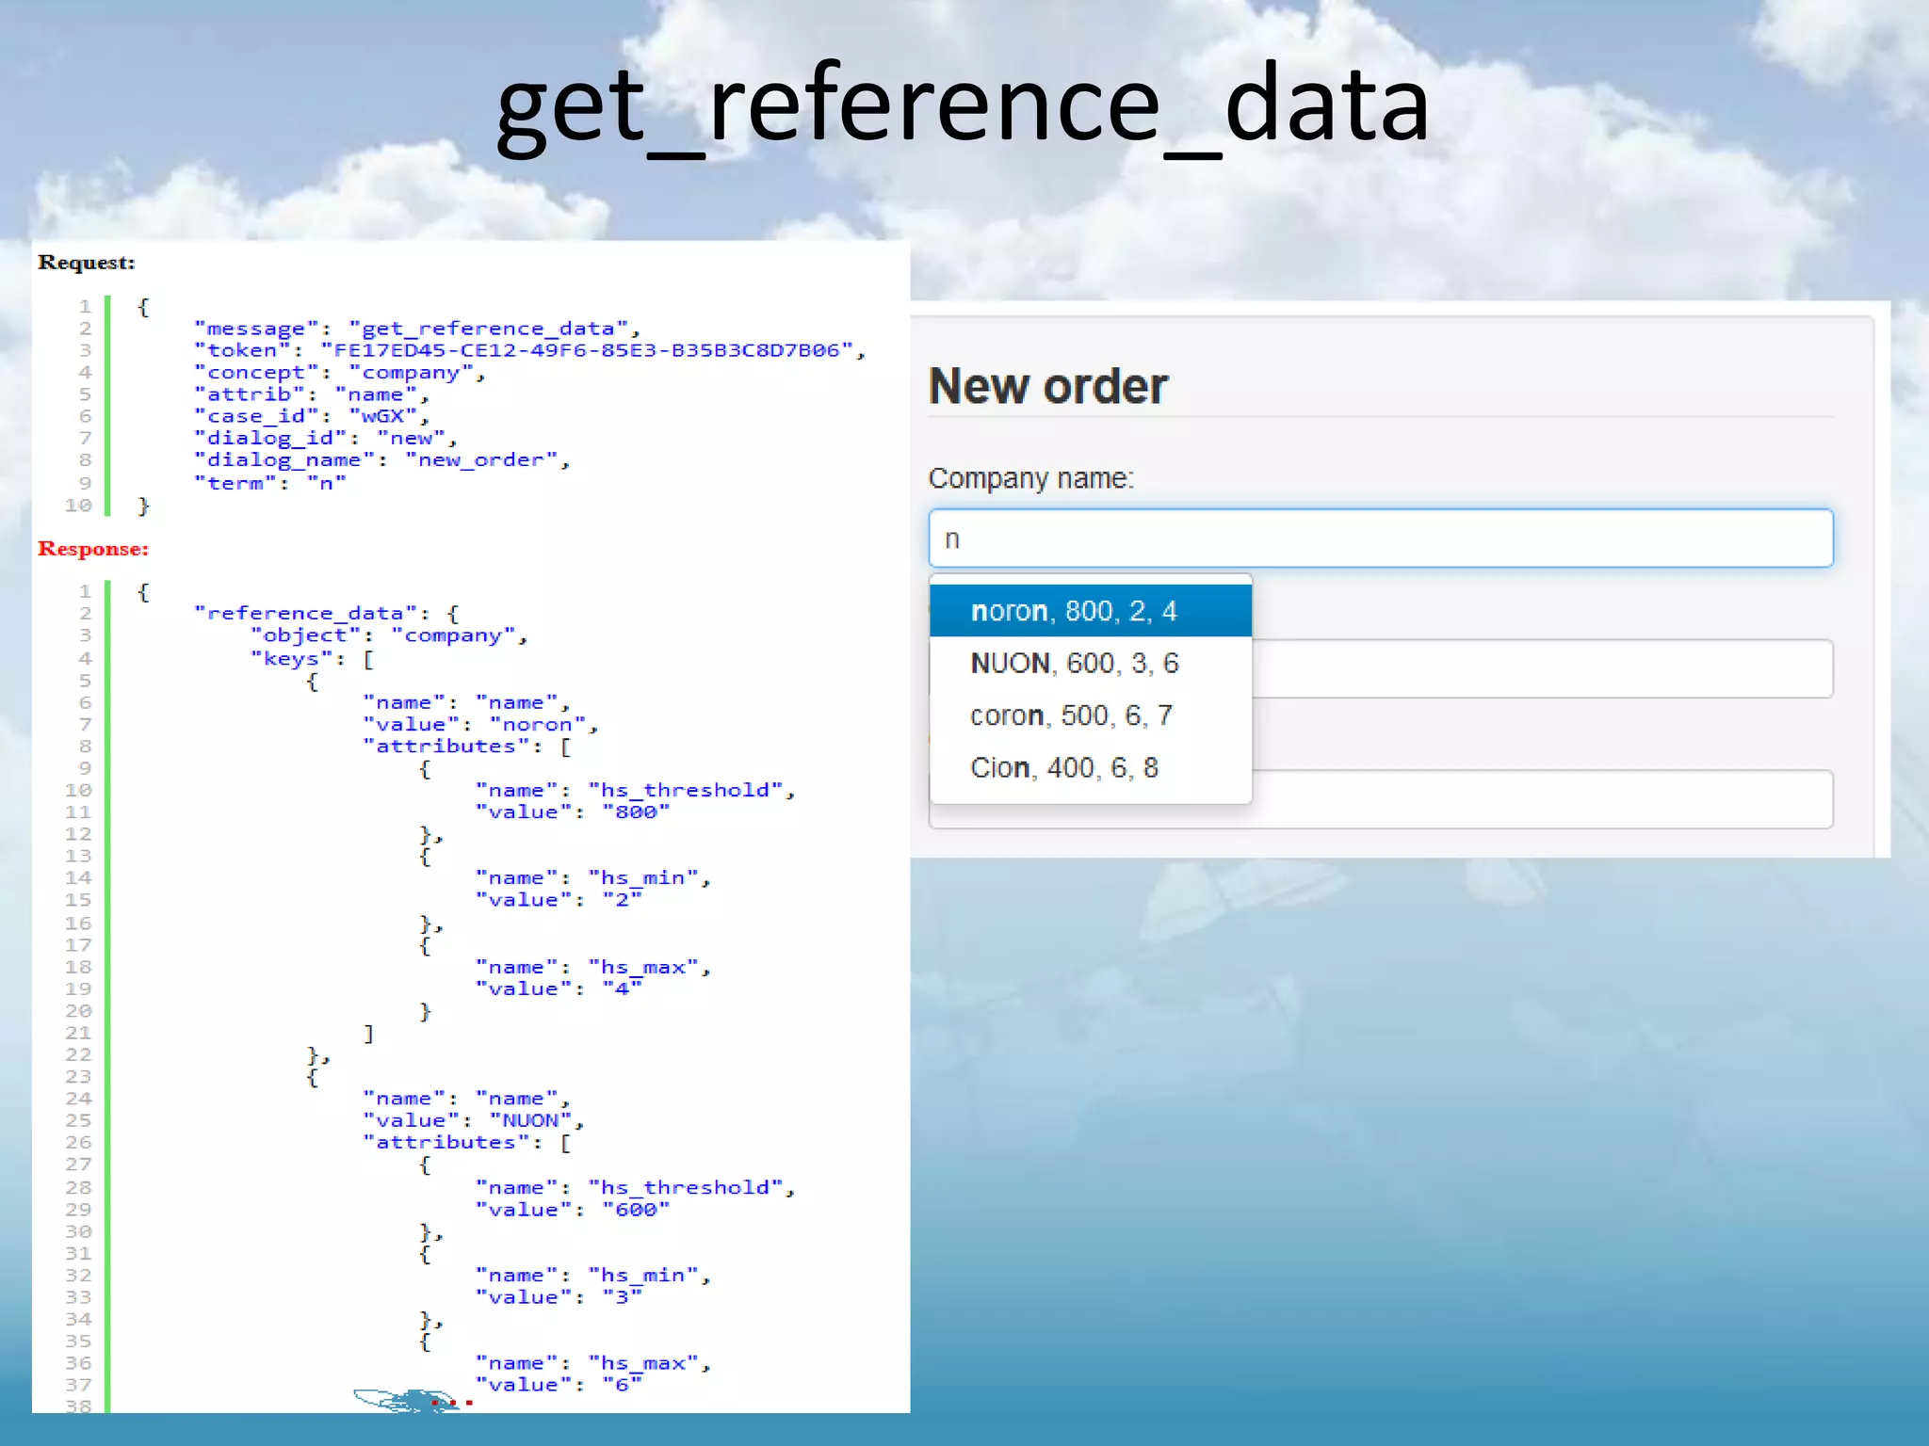This screenshot has height=1446, width=1929.
Task: Click the second input field below Company name
Action: click(1542, 668)
